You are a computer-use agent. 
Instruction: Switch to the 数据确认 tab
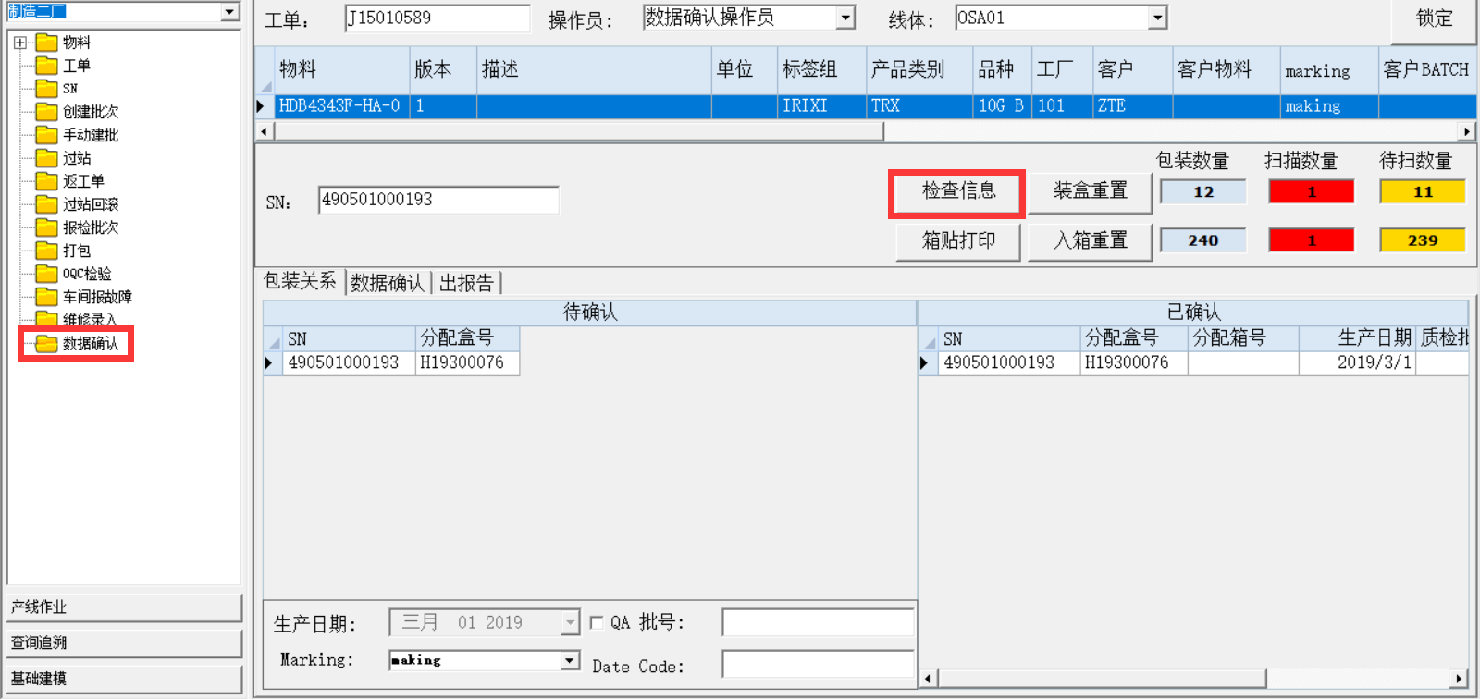(387, 283)
